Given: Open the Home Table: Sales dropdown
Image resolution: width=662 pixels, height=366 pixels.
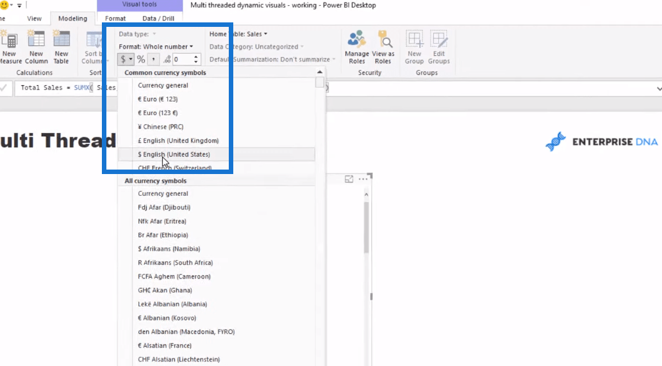Looking at the screenshot, I should pos(238,34).
